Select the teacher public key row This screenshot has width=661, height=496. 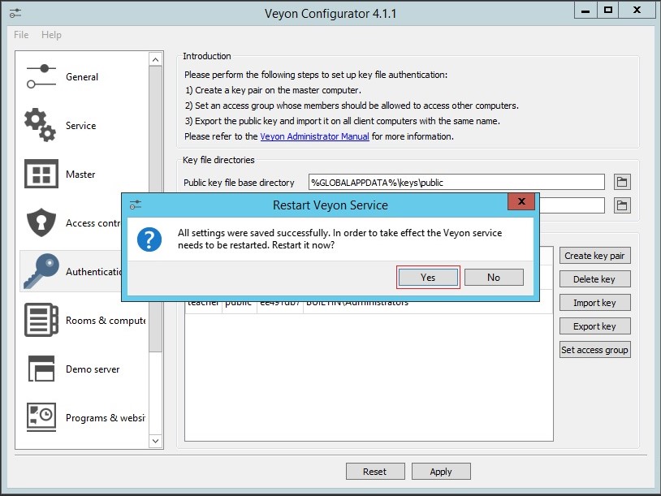point(325,301)
